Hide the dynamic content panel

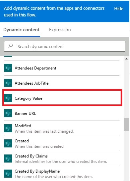tap(119, 8)
